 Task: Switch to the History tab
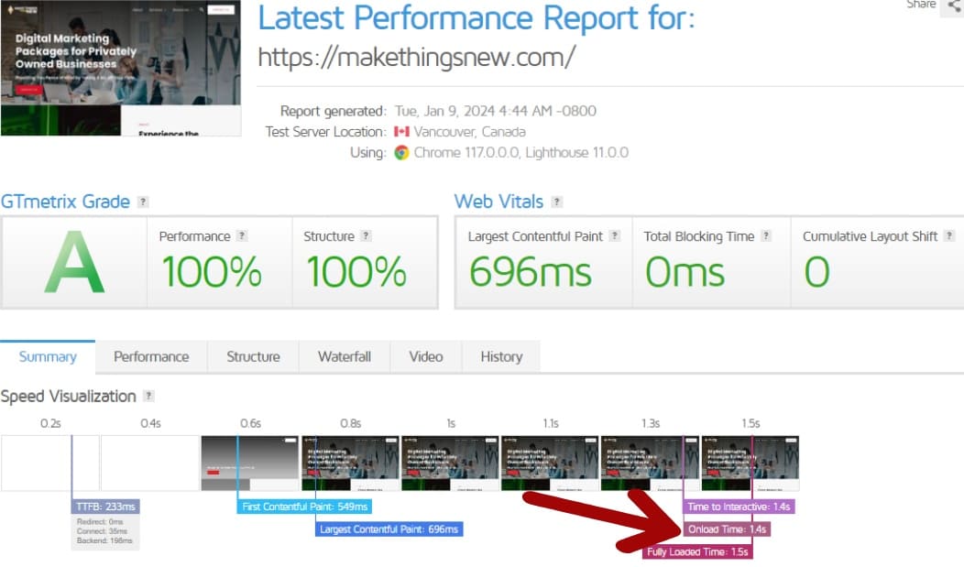(500, 356)
